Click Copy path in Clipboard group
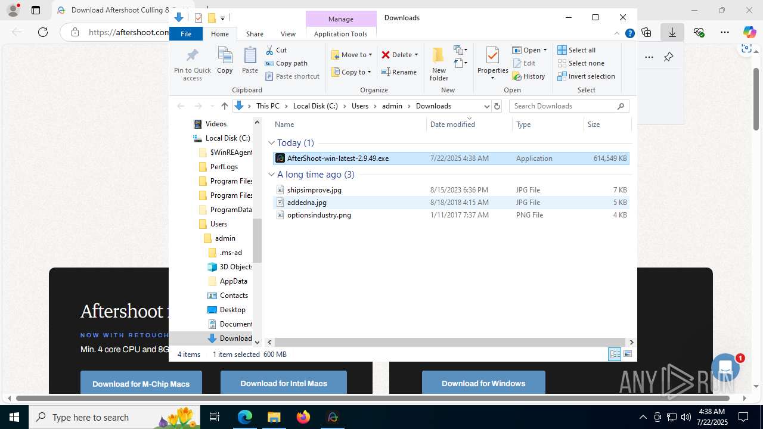The image size is (763, 429). coord(286,63)
